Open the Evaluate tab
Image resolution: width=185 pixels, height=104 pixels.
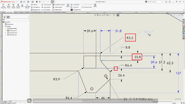(x=27, y=12)
